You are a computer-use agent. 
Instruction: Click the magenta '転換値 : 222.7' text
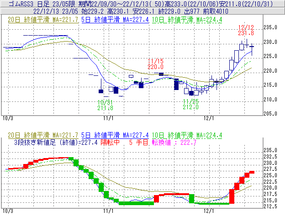tap(174, 142)
